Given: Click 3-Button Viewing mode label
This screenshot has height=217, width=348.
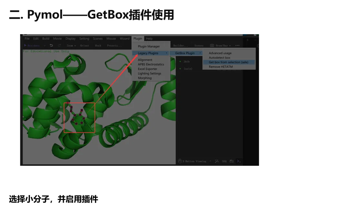Looking at the screenshot, I should pos(194,162).
